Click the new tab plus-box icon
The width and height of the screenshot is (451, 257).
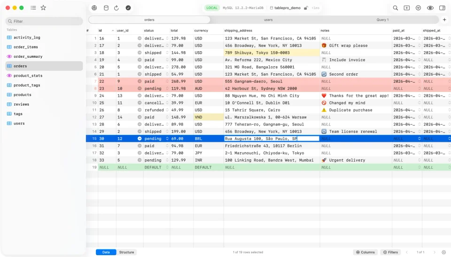tap(407, 8)
